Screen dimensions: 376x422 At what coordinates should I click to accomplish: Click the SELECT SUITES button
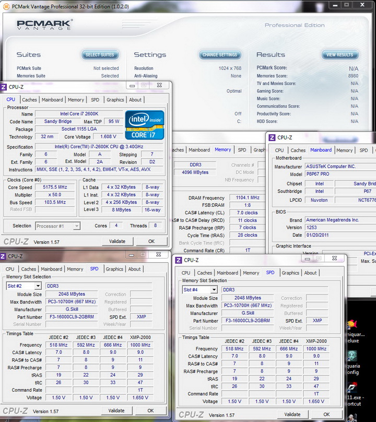pyautogui.click(x=100, y=55)
